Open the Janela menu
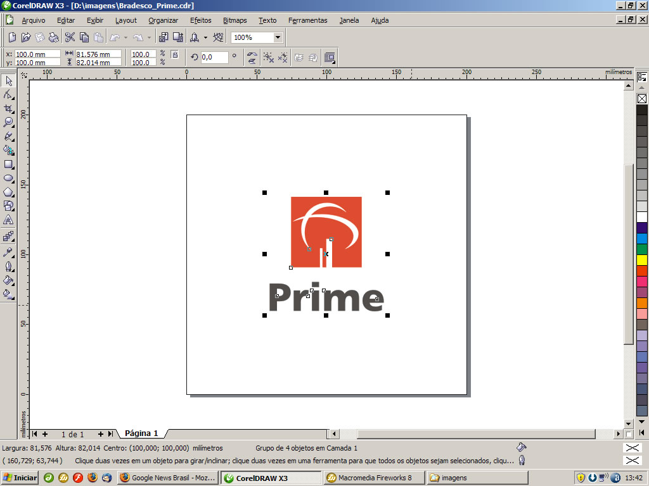This screenshot has height=486, width=649. coord(349,20)
